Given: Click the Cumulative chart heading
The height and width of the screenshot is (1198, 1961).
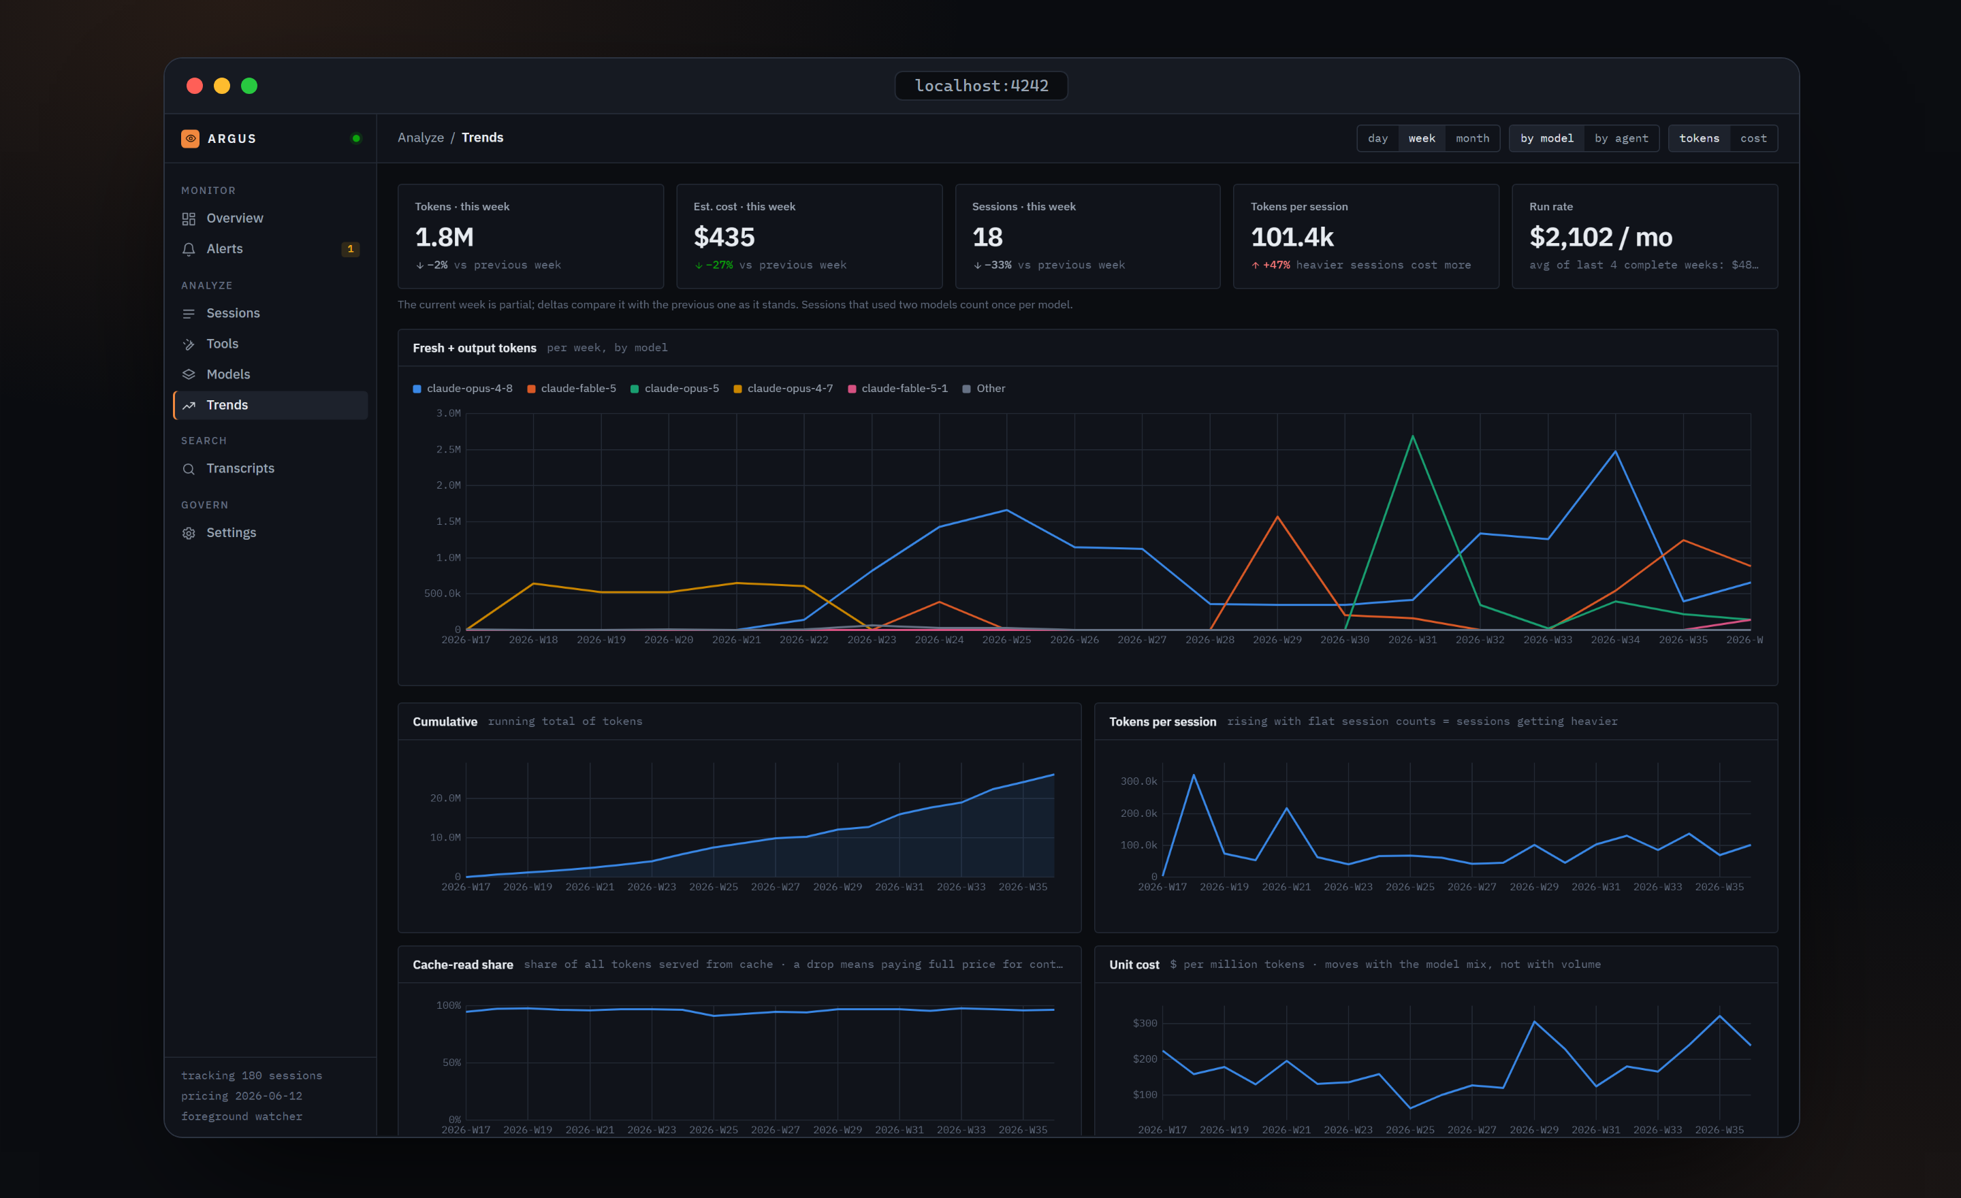Looking at the screenshot, I should (x=445, y=722).
